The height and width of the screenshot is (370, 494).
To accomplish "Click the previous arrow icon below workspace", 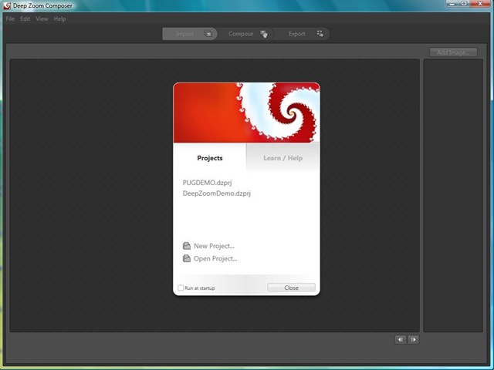I will click(x=401, y=339).
